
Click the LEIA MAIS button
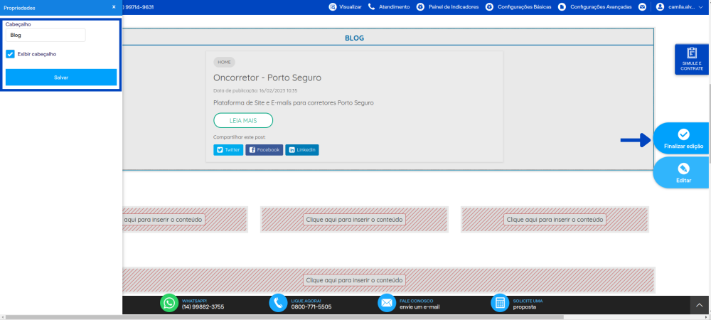click(x=243, y=121)
